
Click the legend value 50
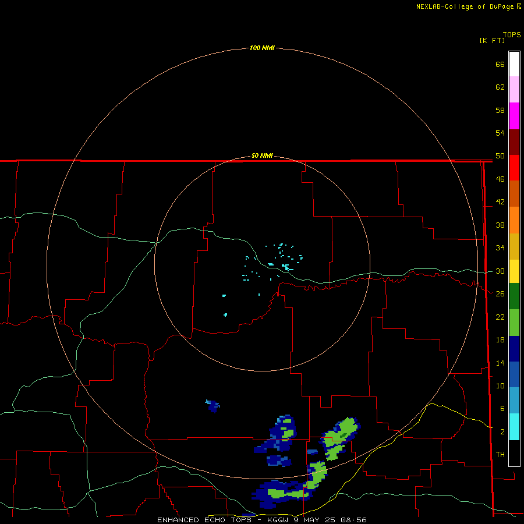point(500,155)
